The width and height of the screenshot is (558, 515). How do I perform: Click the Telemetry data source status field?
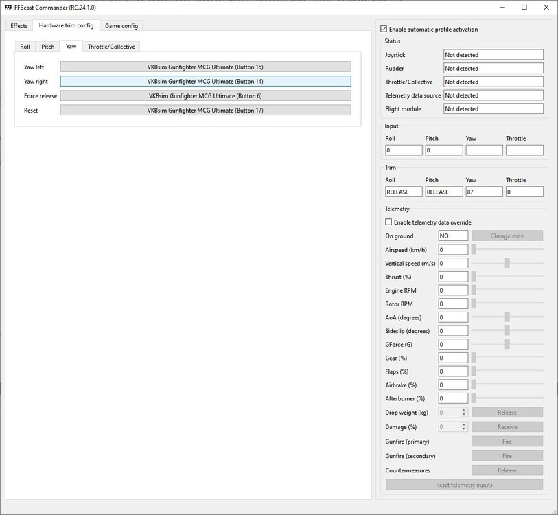[493, 95]
